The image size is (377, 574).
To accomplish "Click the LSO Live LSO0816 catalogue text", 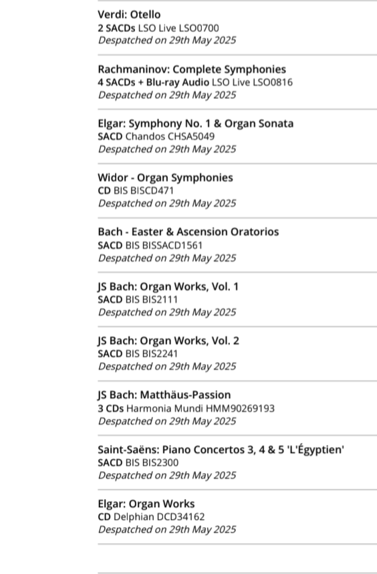I will tap(252, 82).
